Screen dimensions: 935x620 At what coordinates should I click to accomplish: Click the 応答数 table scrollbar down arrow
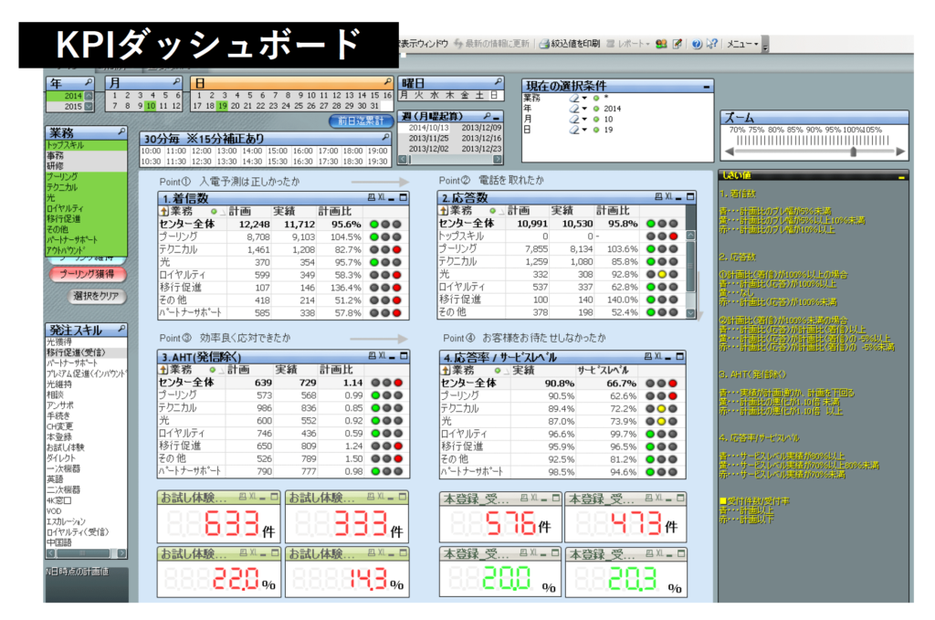click(691, 312)
